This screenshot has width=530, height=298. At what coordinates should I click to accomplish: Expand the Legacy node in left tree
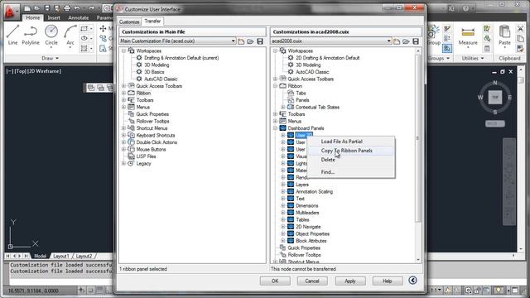pyautogui.click(x=124, y=163)
